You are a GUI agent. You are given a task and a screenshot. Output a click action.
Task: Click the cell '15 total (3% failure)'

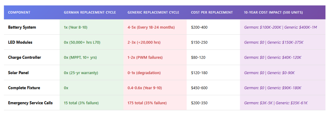[81, 103]
